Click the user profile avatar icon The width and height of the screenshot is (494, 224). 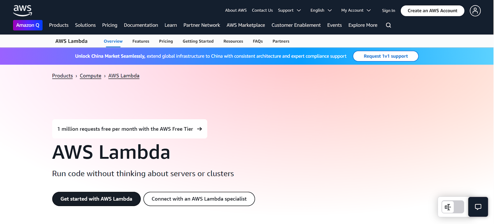(x=475, y=11)
